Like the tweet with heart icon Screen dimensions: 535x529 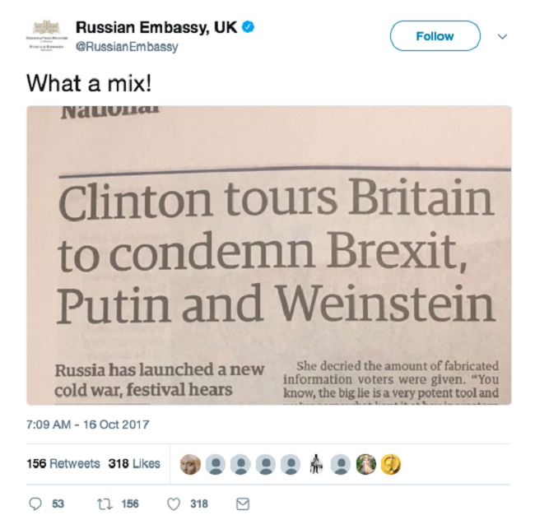(174, 503)
